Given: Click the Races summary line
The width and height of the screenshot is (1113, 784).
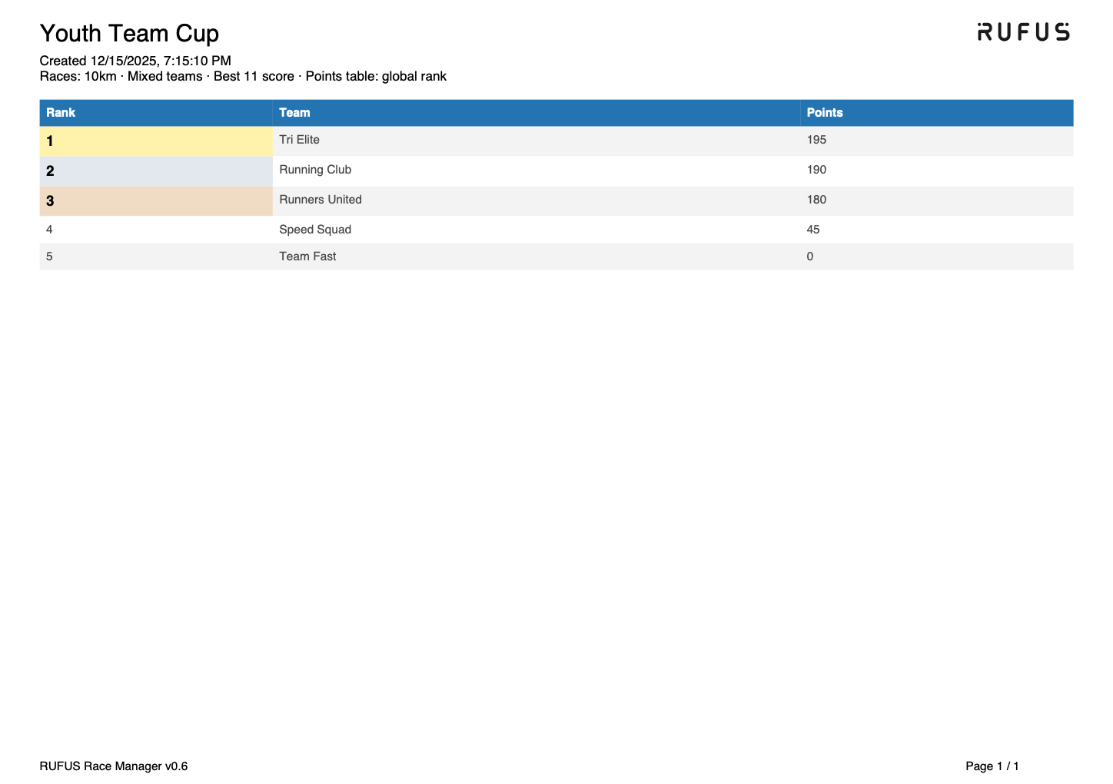Looking at the screenshot, I should tap(243, 76).
